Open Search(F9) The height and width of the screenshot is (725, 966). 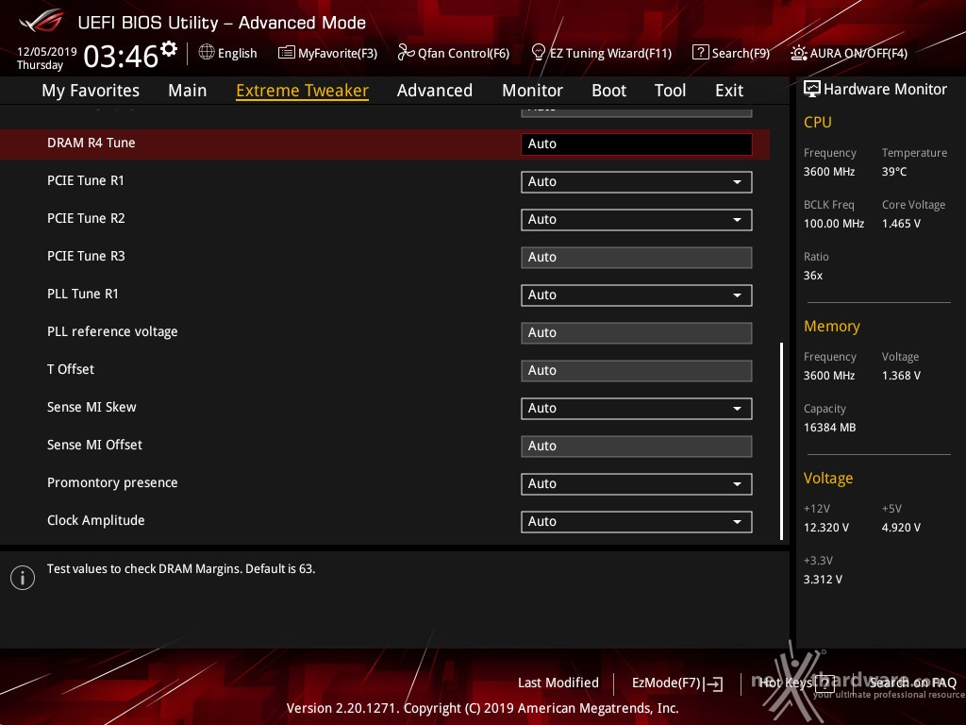click(741, 53)
